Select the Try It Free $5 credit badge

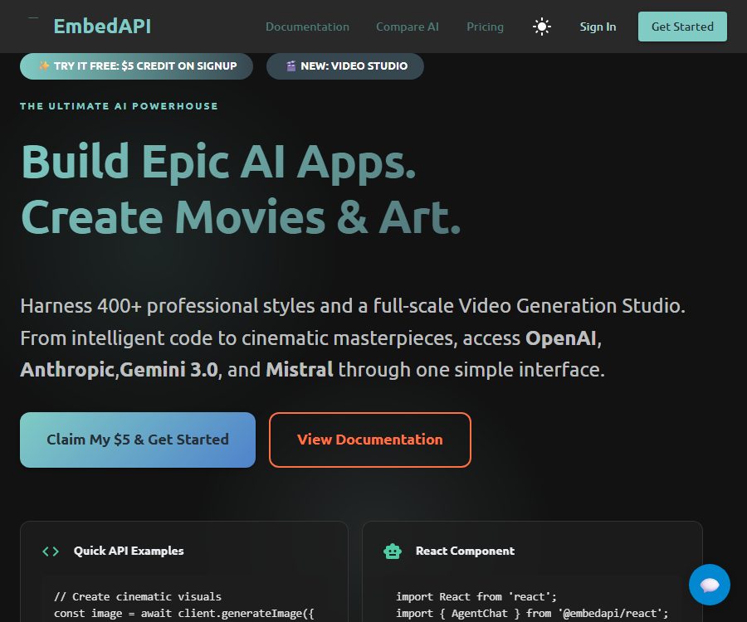[136, 66]
